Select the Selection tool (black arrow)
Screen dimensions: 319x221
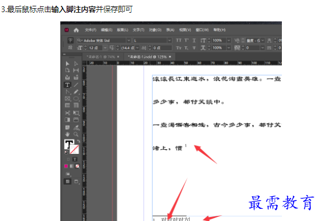click(x=67, y=64)
